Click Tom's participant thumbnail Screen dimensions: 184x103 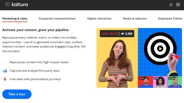[x=145, y=82]
